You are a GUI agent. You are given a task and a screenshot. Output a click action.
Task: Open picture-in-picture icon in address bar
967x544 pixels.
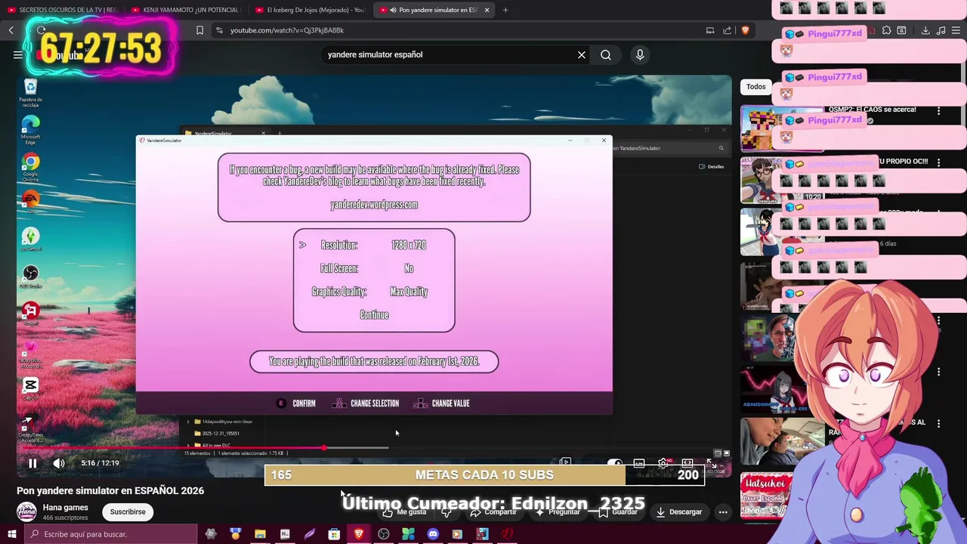click(710, 30)
